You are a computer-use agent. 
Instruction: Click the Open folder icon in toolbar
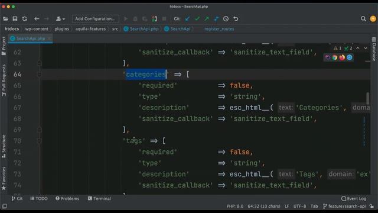[5, 19]
